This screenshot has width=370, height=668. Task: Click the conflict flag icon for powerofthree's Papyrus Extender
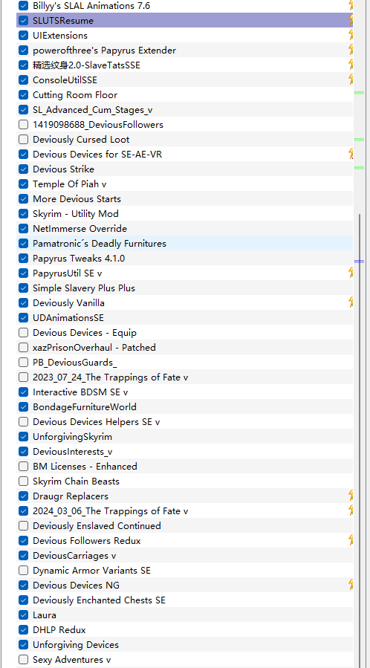351,50
